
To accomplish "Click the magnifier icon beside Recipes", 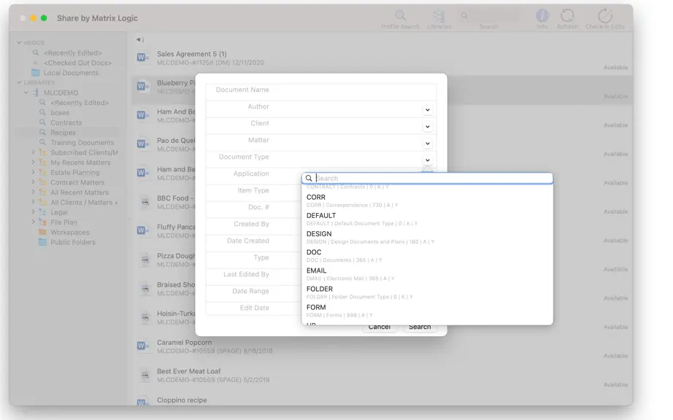I will click(42, 132).
